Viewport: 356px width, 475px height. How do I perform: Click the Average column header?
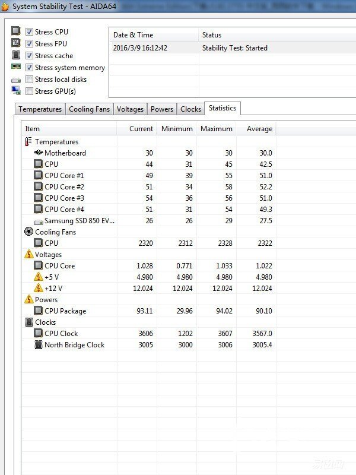259,129
